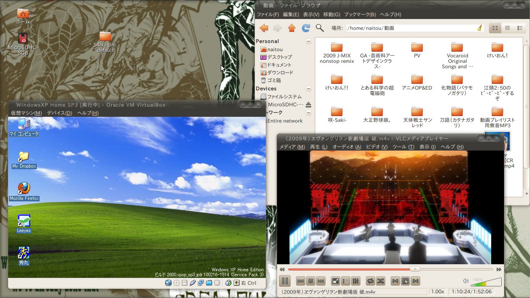
Task: Open 仮想マシン menu in VirtualBox
Action: (26, 113)
